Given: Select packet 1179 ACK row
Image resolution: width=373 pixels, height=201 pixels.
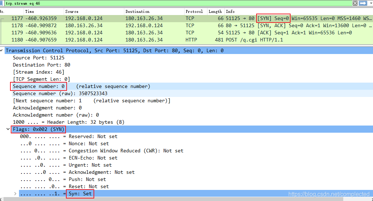Looking at the screenshot, I should (x=186, y=33).
